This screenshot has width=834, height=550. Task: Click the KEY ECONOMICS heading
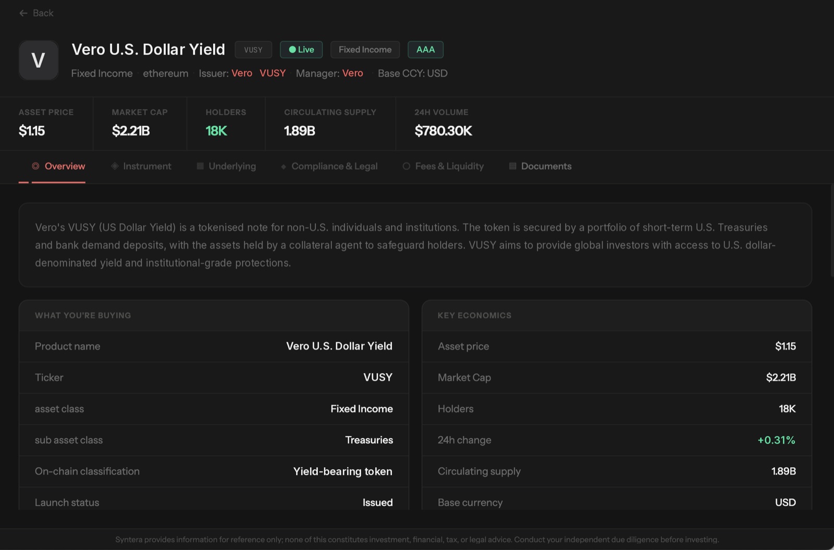[474, 315]
